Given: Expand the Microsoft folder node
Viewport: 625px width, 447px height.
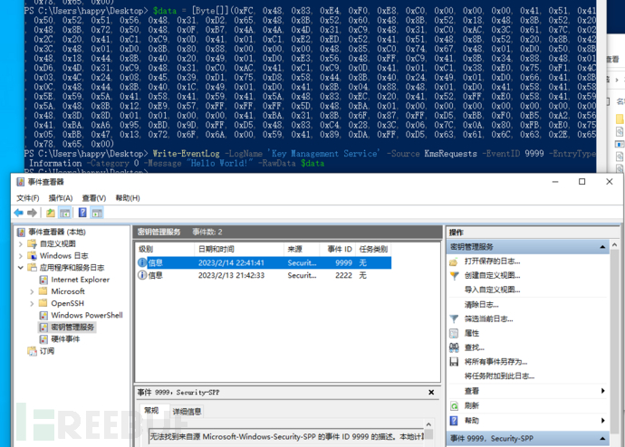Looking at the screenshot, I should coord(32,291).
